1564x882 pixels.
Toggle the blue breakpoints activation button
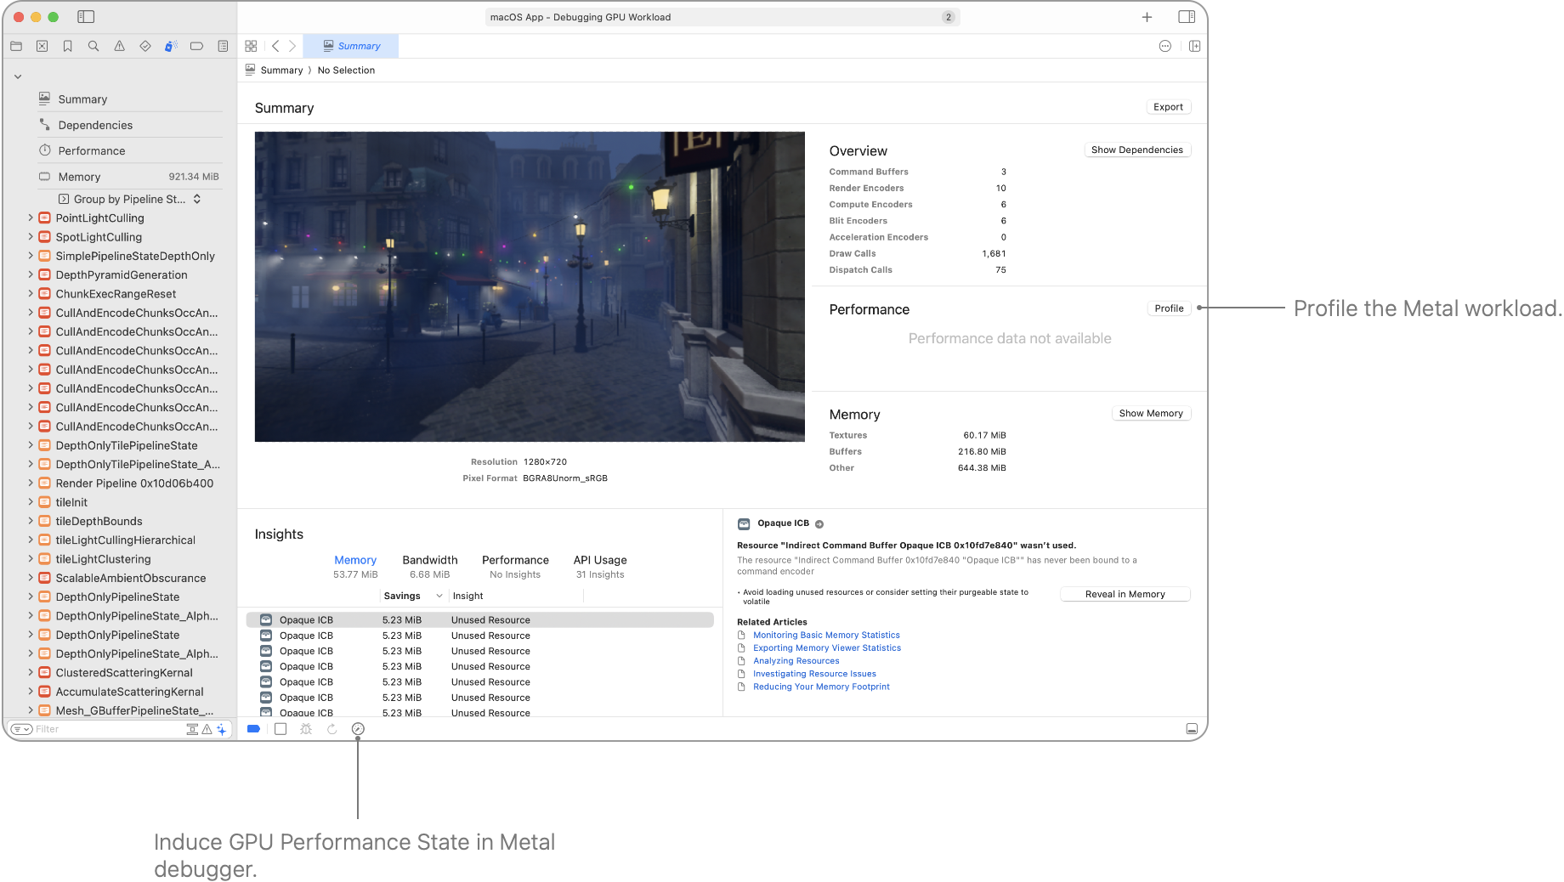253,729
